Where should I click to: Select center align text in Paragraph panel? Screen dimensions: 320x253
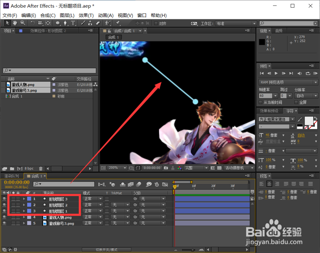[x=269, y=184]
